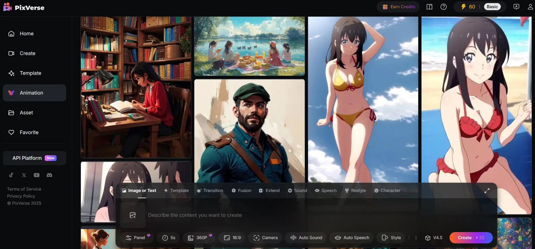Open PixVerse YouTube icon
This screenshot has height=249, width=535.
point(37,175)
